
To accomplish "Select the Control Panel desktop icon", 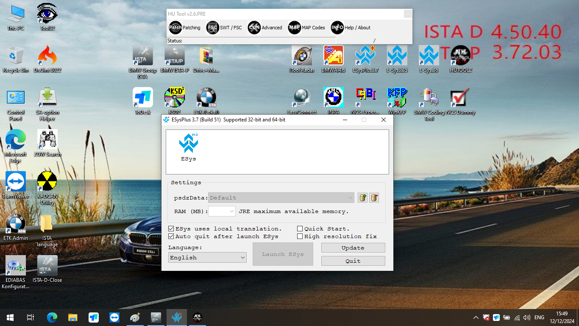I will coord(16,104).
